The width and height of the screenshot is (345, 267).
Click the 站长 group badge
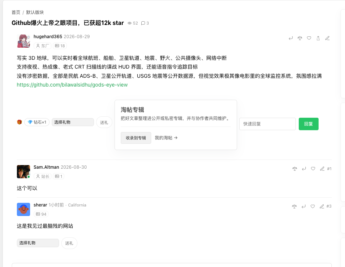[43, 176]
